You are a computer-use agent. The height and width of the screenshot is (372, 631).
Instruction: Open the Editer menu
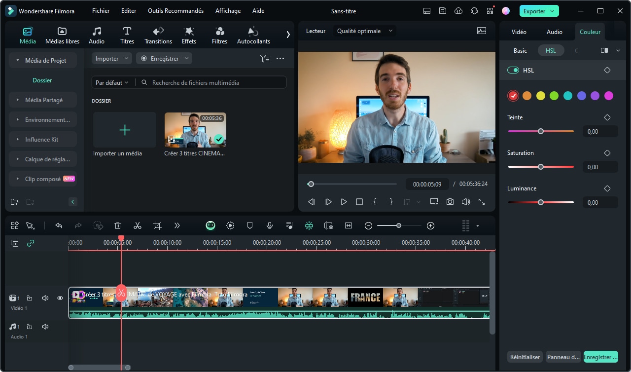tap(129, 11)
